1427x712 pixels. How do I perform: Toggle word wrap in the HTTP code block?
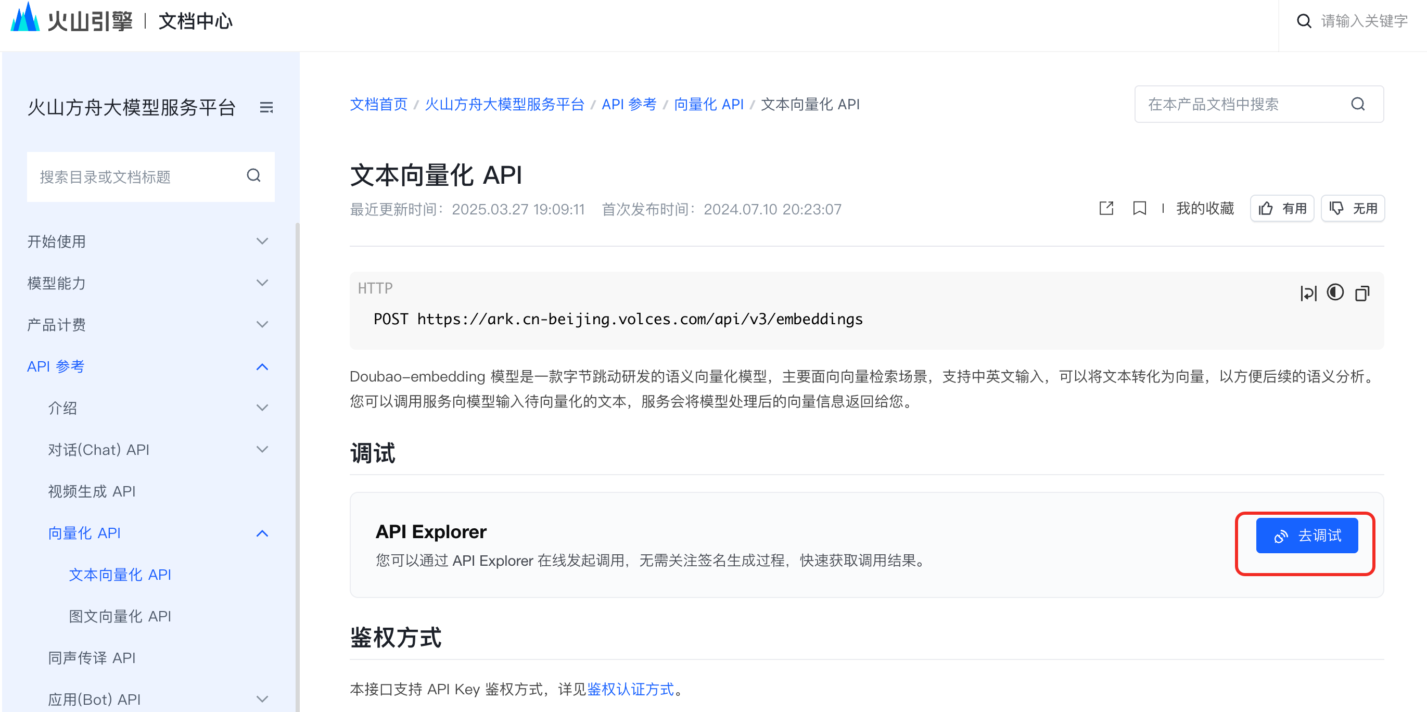point(1308,293)
